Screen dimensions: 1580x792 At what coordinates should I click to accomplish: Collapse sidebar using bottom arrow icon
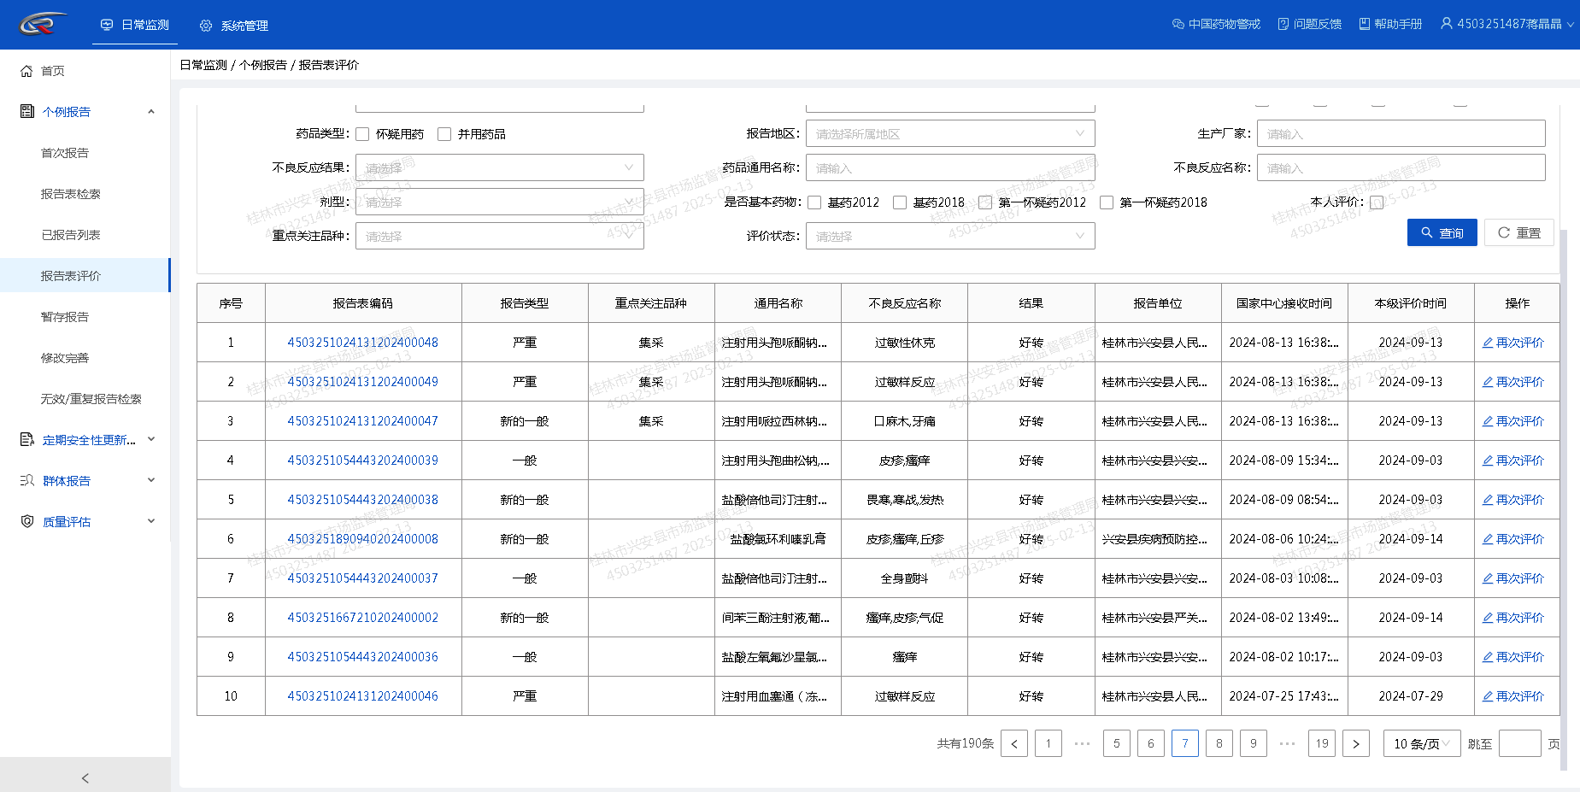point(85,777)
